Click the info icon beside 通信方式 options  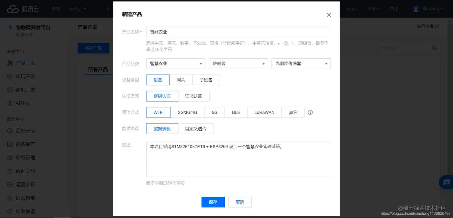310,112
